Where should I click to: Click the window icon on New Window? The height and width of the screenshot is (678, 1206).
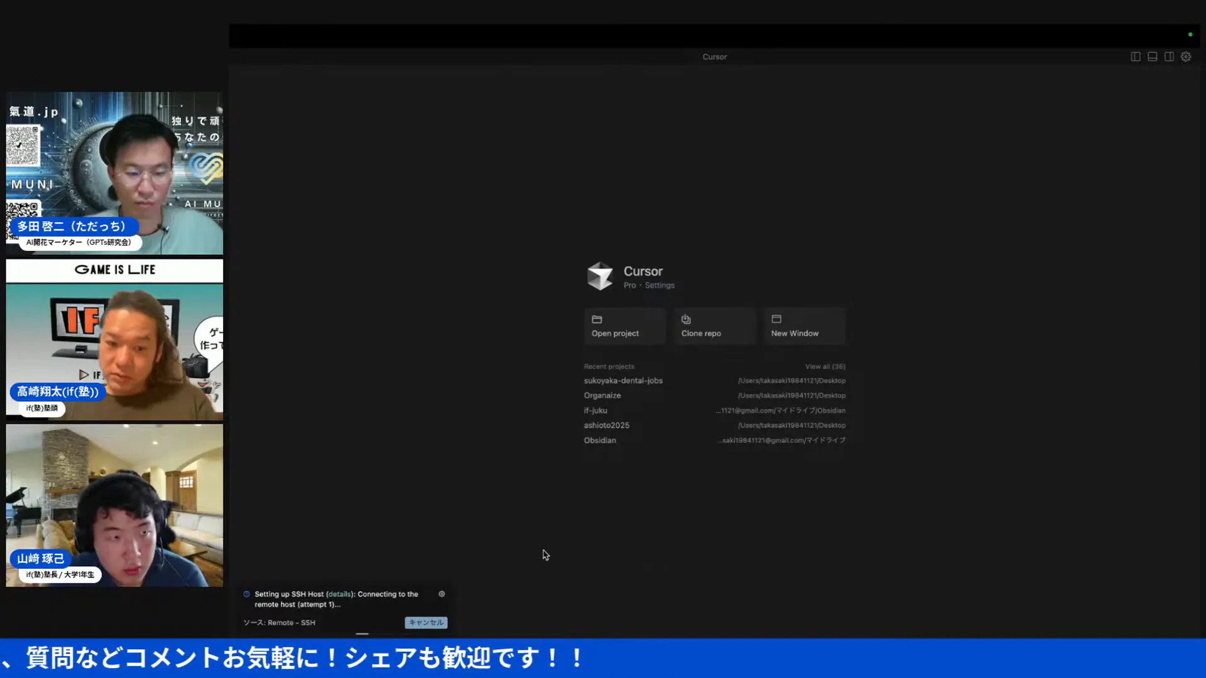(x=776, y=319)
